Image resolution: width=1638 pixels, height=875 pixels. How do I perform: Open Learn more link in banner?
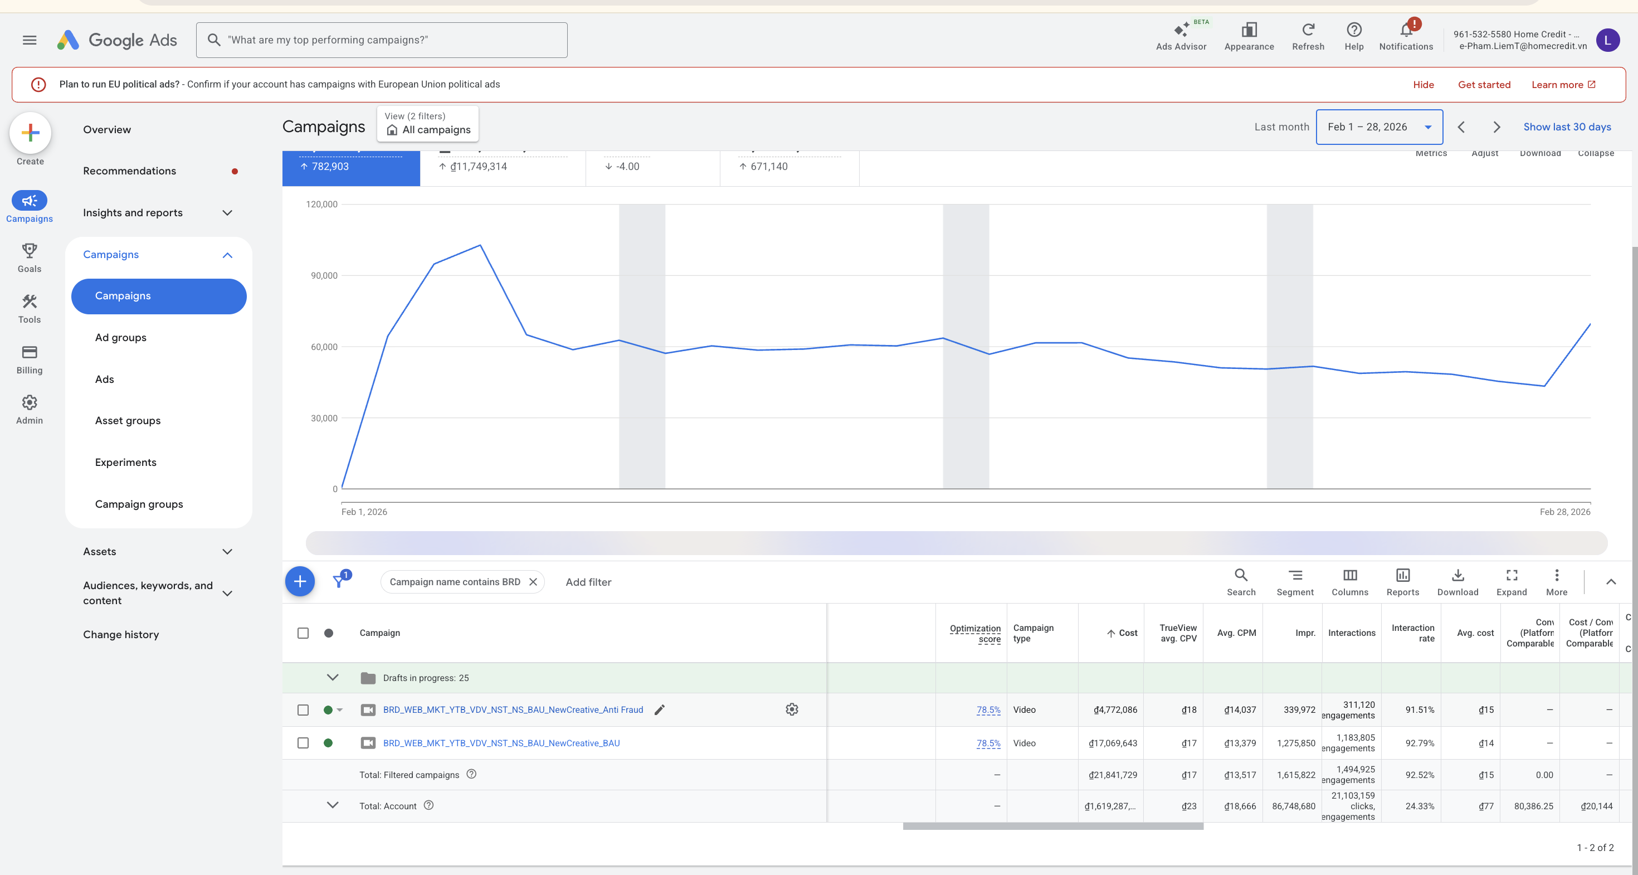pos(1563,85)
